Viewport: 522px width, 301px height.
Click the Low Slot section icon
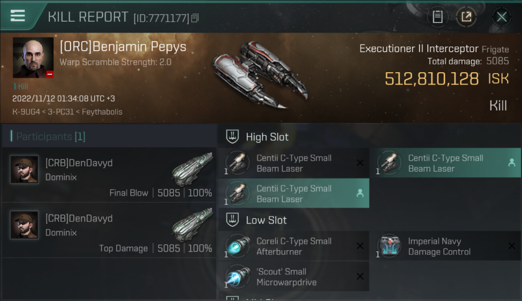pos(232,220)
